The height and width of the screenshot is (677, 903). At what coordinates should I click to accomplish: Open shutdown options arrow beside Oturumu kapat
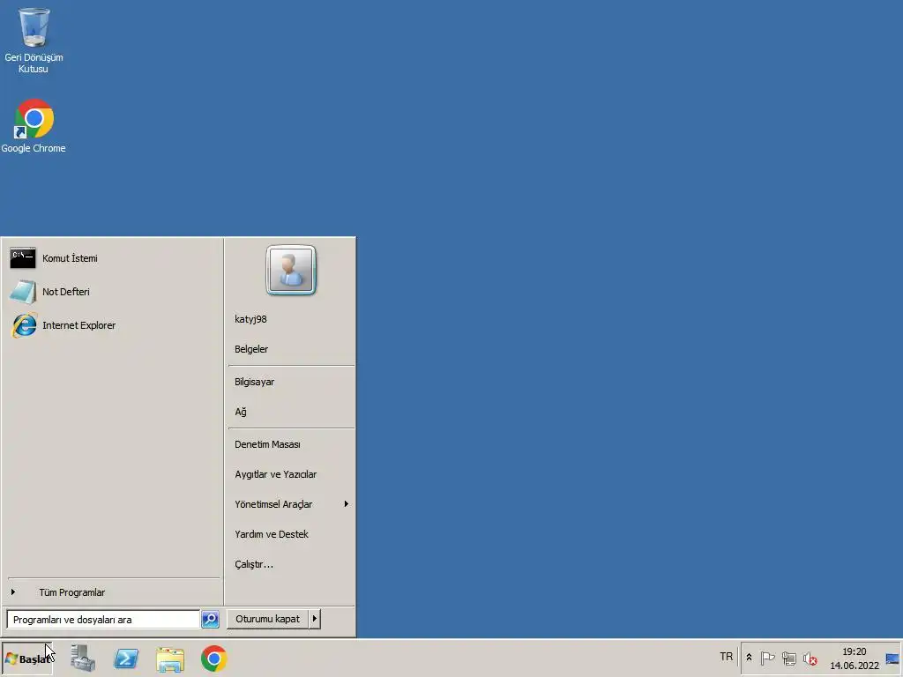(x=315, y=619)
